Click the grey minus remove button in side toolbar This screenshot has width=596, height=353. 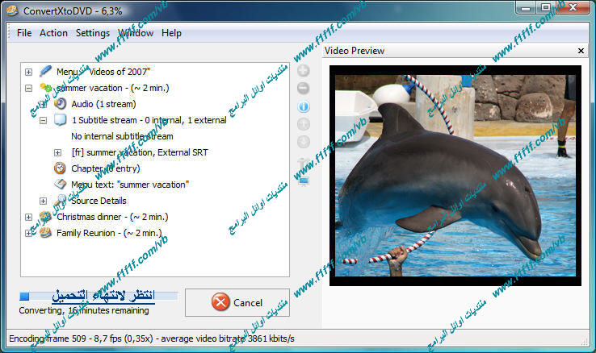click(304, 89)
